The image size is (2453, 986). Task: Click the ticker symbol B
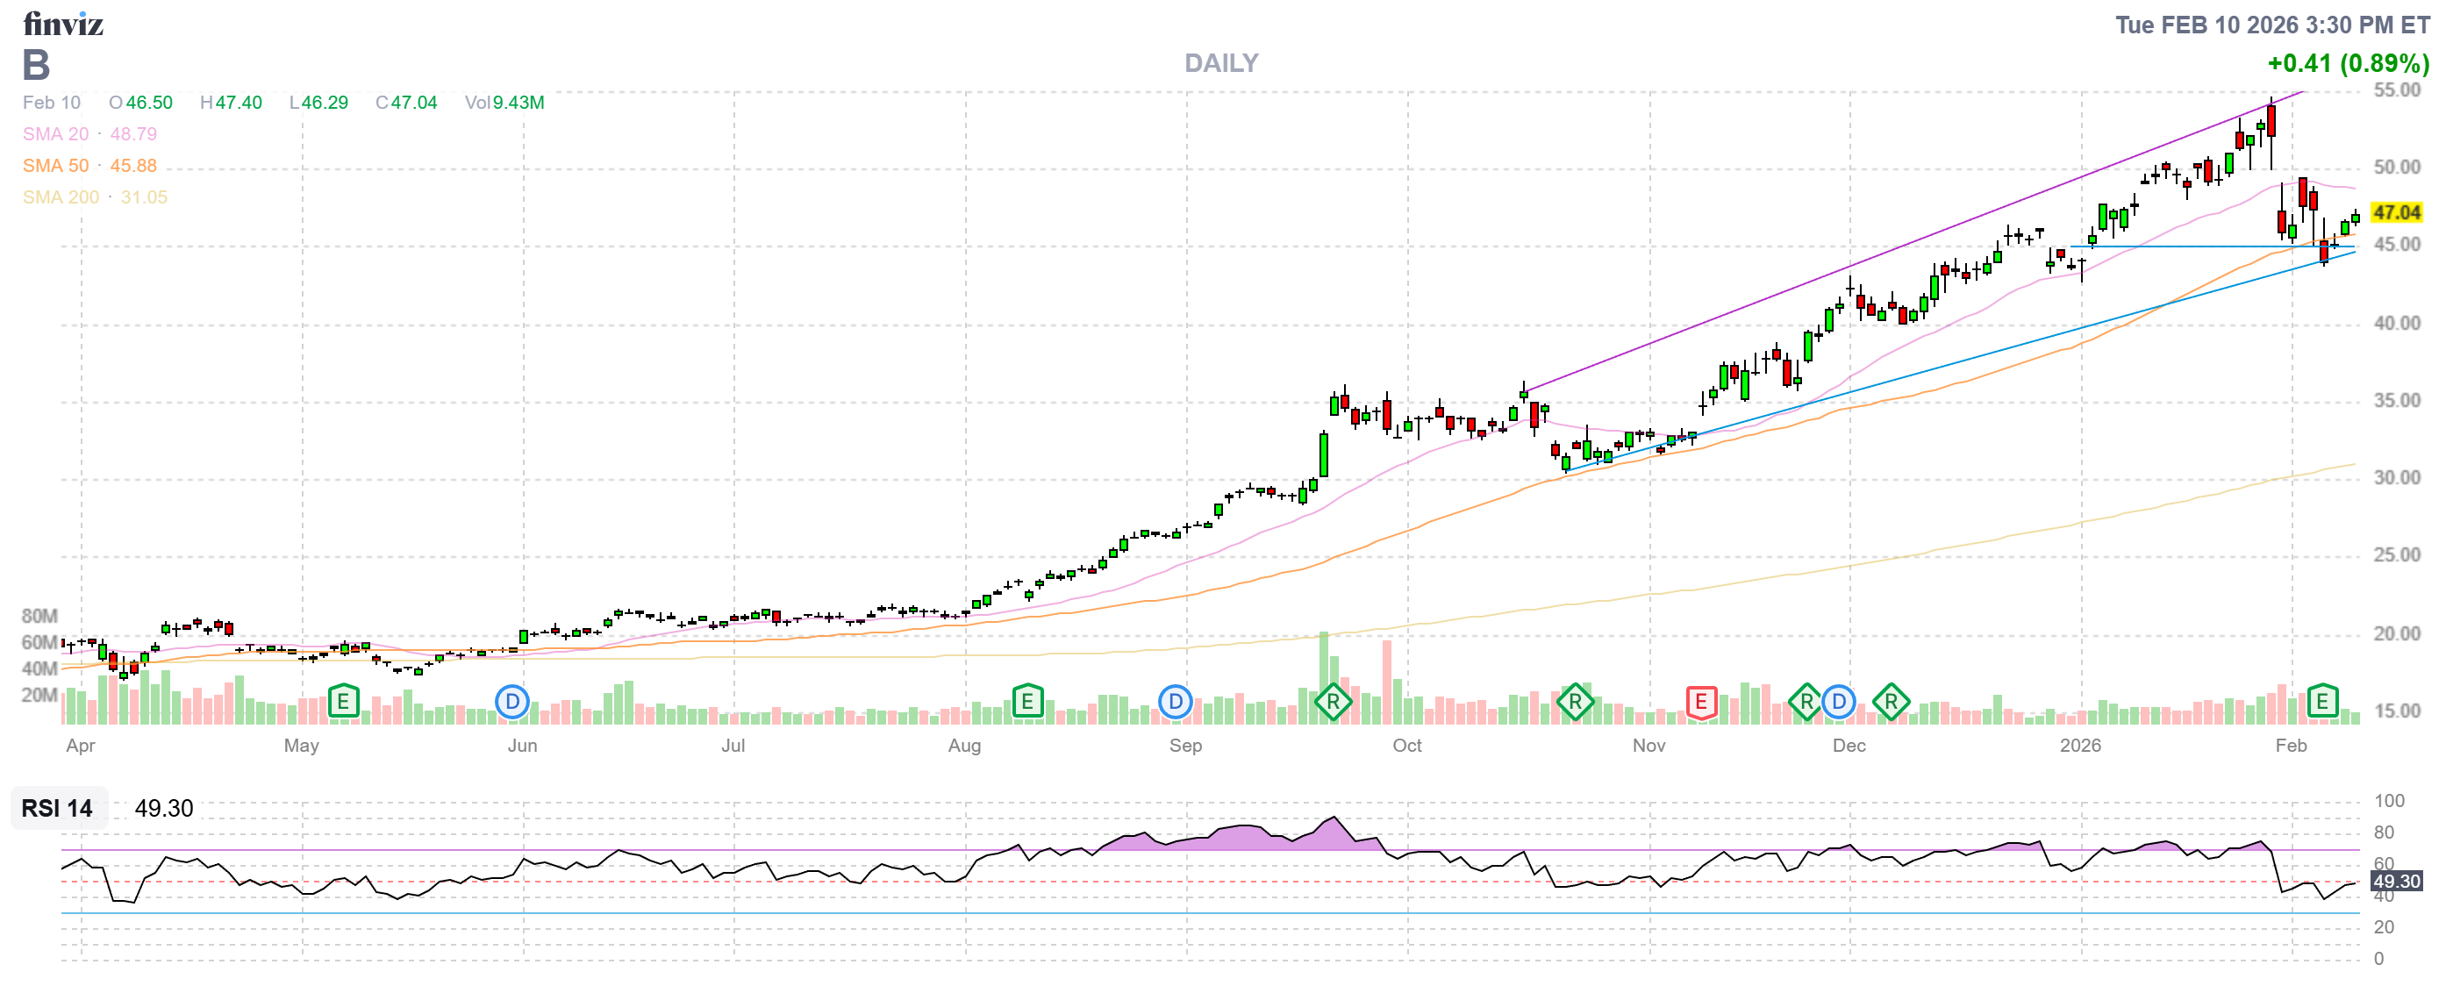36,65
